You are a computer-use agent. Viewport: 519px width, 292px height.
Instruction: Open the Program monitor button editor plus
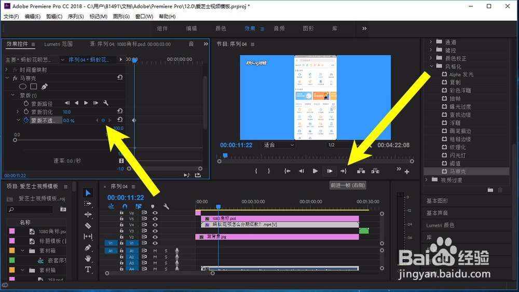pos(407,172)
